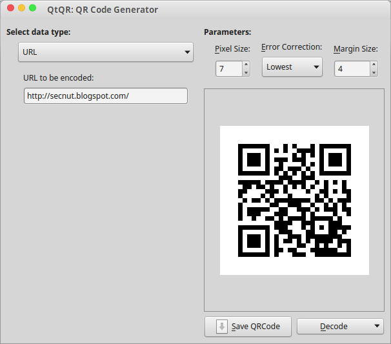
Task: Click the 'Margin Size:' label
Action: 356,48
